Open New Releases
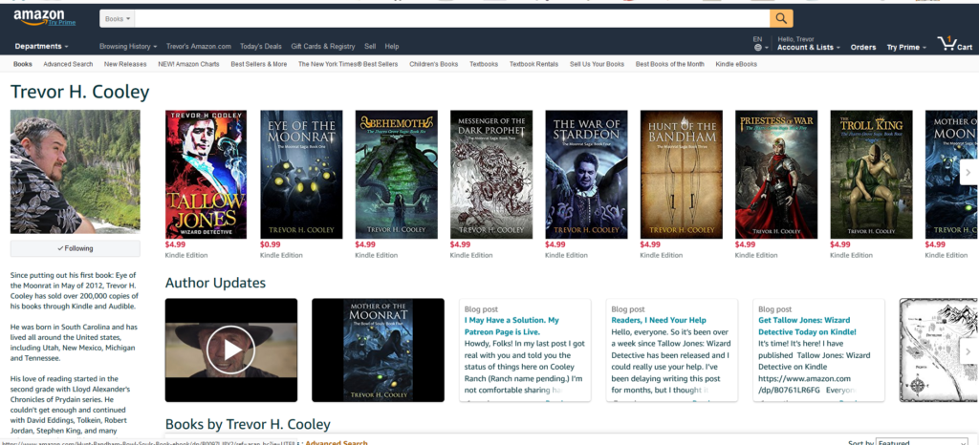979x445 pixels. pyautogui.click(x=125, y=64)
